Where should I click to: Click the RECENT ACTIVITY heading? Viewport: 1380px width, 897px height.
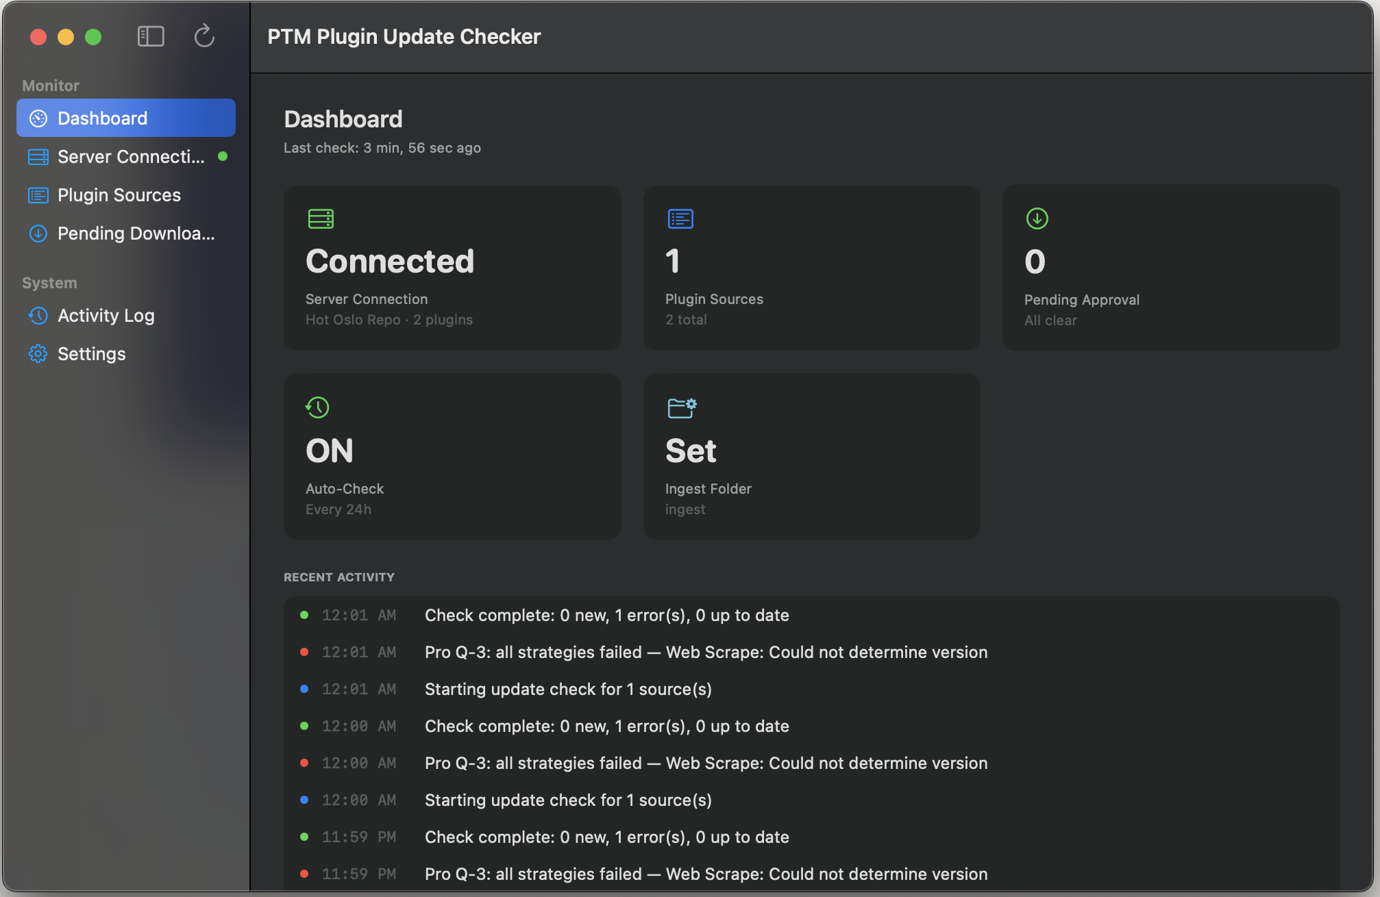[339, 577]
